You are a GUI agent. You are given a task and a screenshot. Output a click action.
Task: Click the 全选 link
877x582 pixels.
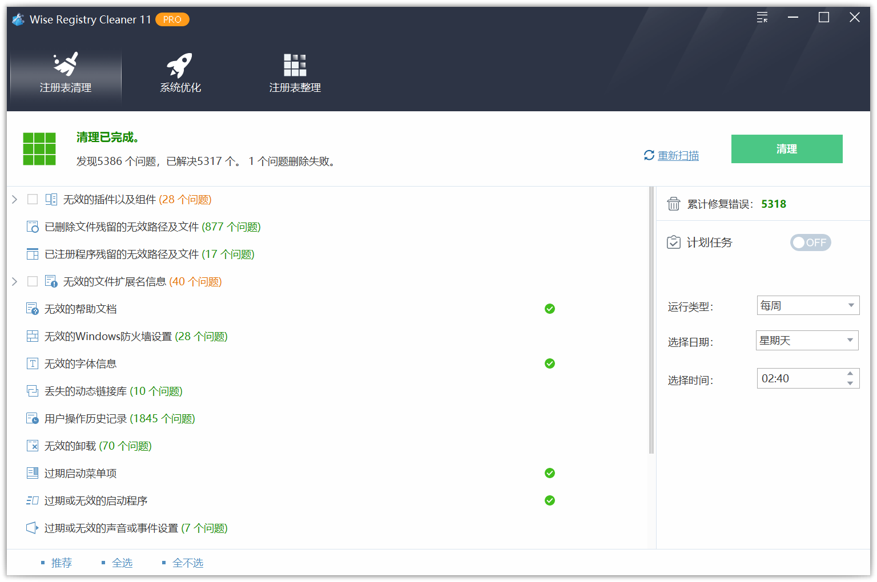[x=122, y=563]
